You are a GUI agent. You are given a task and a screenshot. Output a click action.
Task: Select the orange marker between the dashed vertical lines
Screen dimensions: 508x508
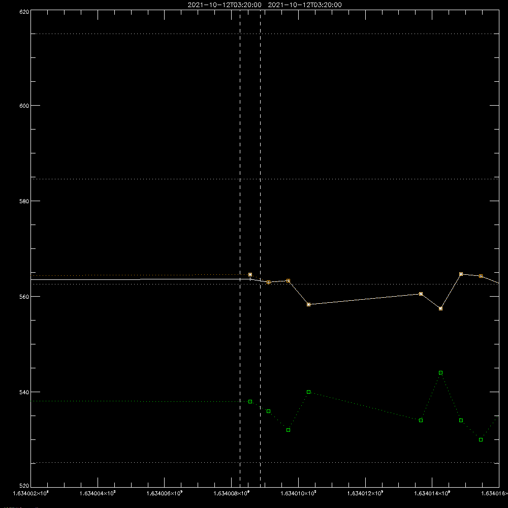click(x=250, y=275)
